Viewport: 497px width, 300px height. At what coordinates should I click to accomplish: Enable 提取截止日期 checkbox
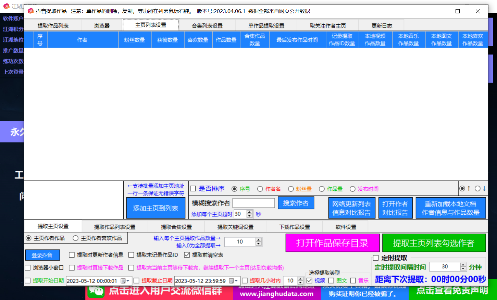[136, 280]
